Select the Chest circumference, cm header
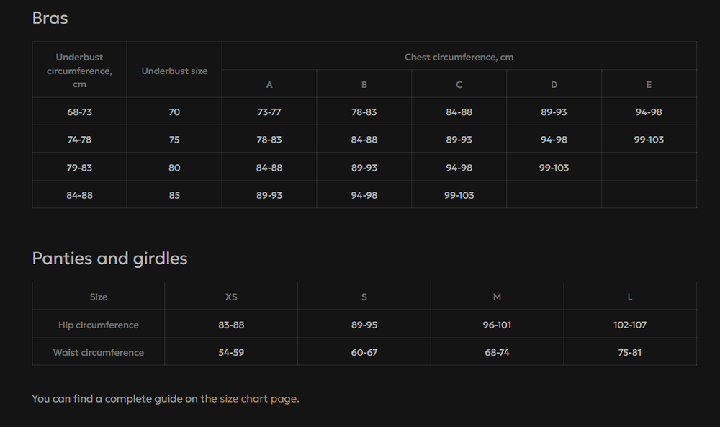The image size is (720, 427). [459, 57]
